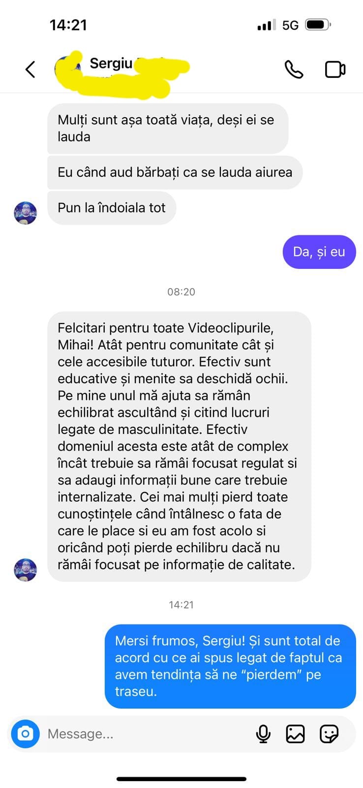Tap Sergiu's avatar next to 'Pun la îndoiala tot'
Viewport: 363px width, 788px height.
pyautogui.click(x=25, y=213)
